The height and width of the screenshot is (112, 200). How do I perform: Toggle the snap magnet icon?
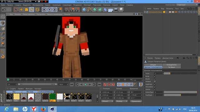(3, 57)
